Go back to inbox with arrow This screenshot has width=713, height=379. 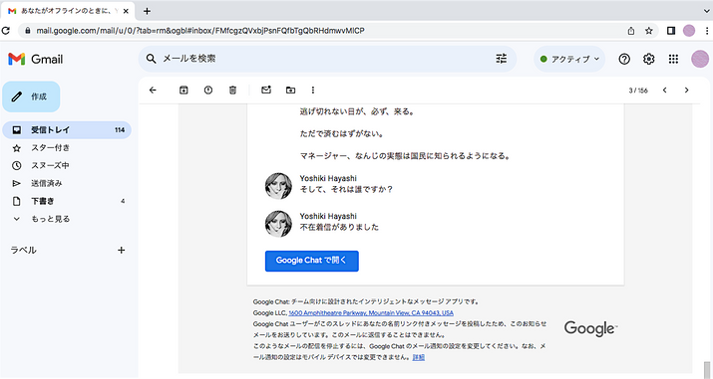click(x=153, y=91)
